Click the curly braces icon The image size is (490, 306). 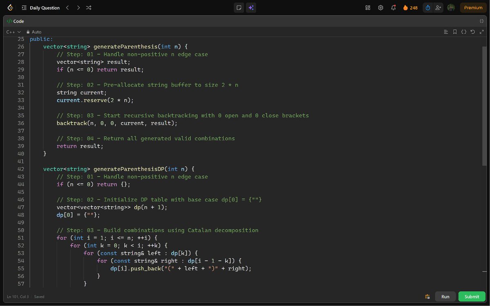[464, 32]
